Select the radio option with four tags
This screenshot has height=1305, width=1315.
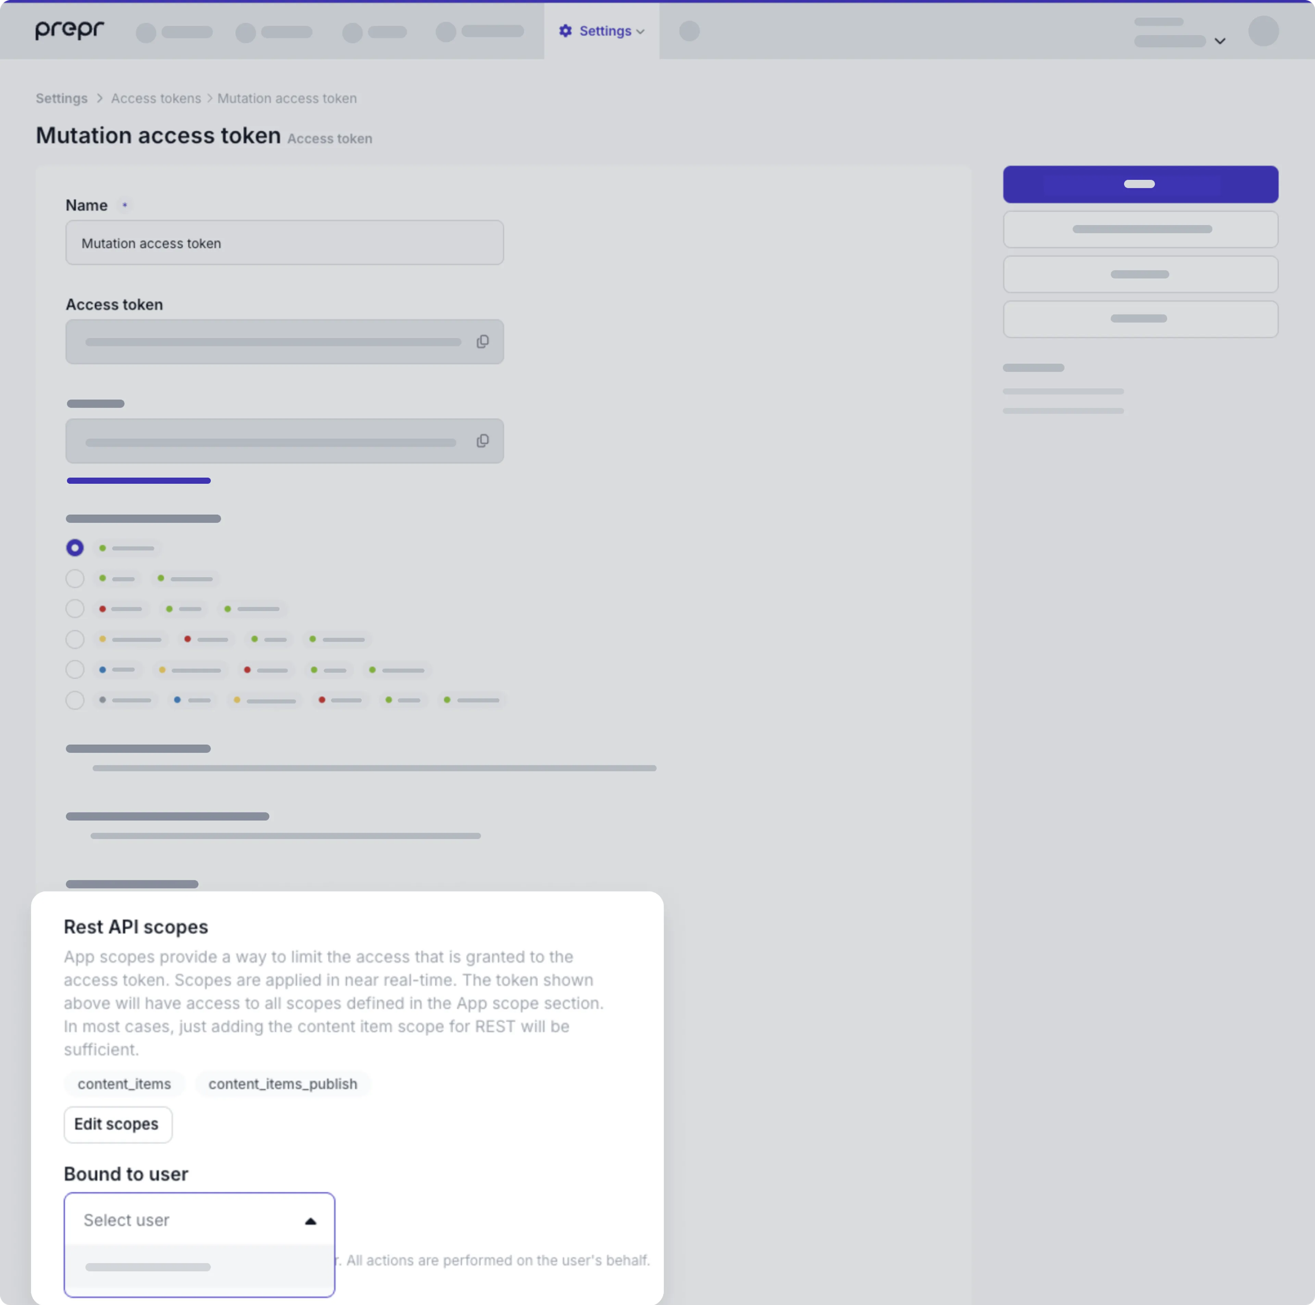coord(75,639)
